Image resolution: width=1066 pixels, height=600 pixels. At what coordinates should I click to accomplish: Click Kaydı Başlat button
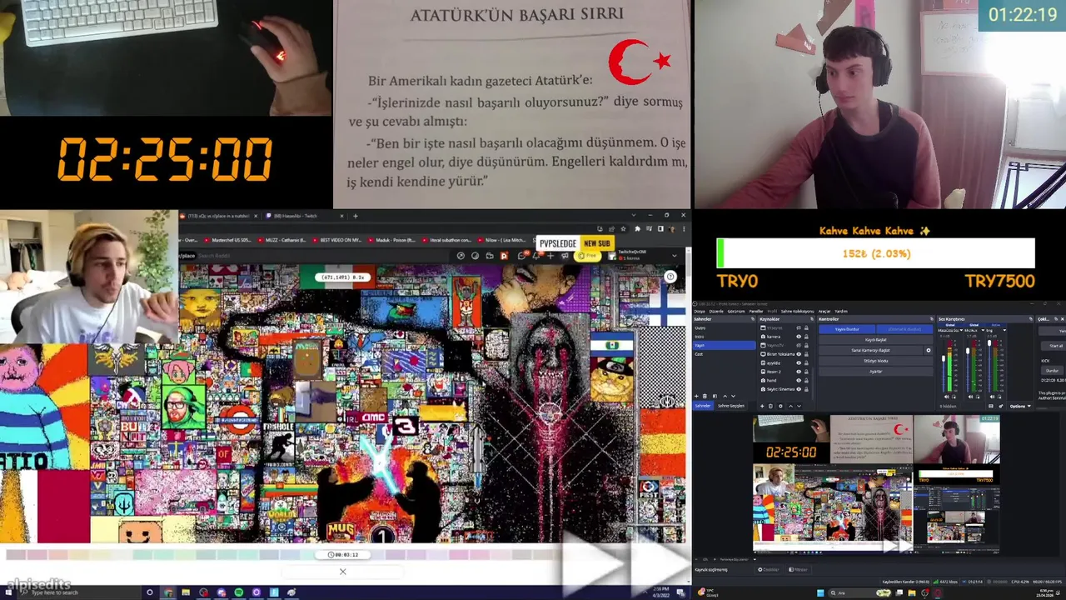[875, 340]
